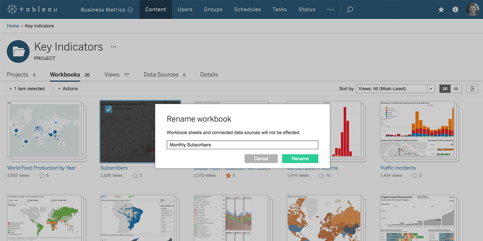Switch to grid view
This screenshot has height=241, width=483.
pos(445,89)
